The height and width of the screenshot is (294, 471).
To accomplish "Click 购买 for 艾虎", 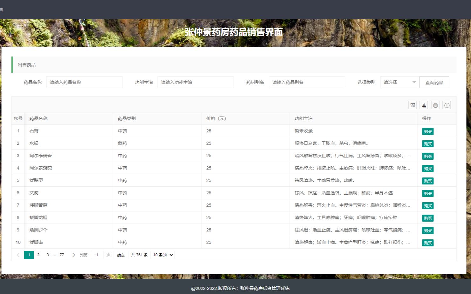I will [x=428, y=193].
